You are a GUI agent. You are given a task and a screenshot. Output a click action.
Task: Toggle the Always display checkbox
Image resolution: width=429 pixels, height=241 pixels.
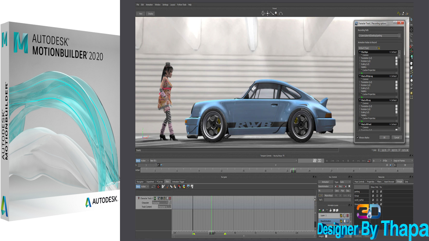click(x=358, y=138)
